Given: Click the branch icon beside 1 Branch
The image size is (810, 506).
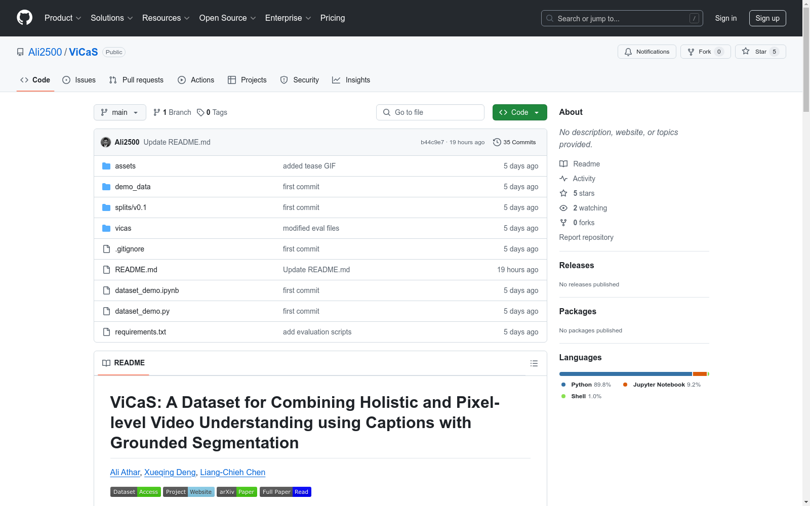Looking at the screenshot, I should click(x=157, y=112).
